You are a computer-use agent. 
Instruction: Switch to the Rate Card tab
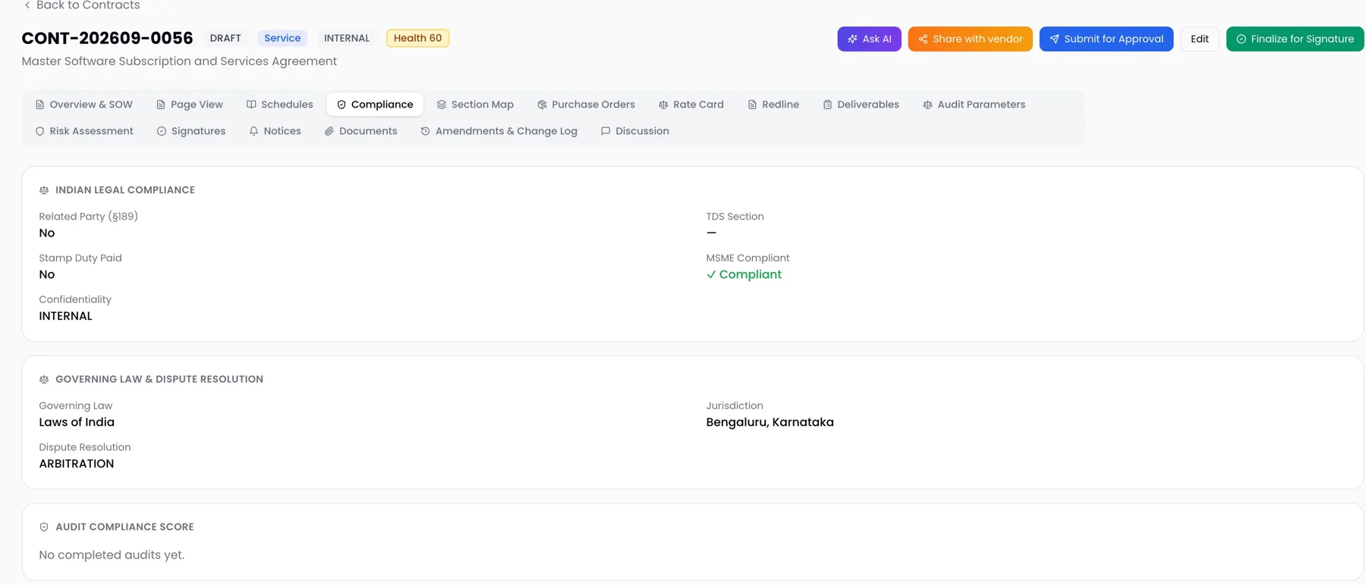click(691, 105)
